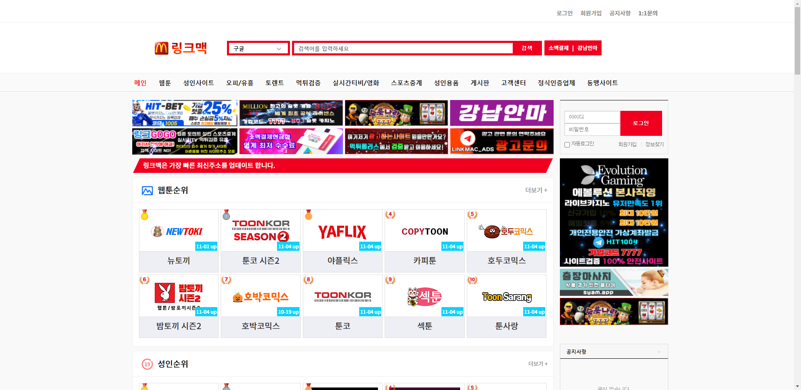Open the 스포츠중계 menu
Viewport: 801px width, 390px height.
(406, 83)
